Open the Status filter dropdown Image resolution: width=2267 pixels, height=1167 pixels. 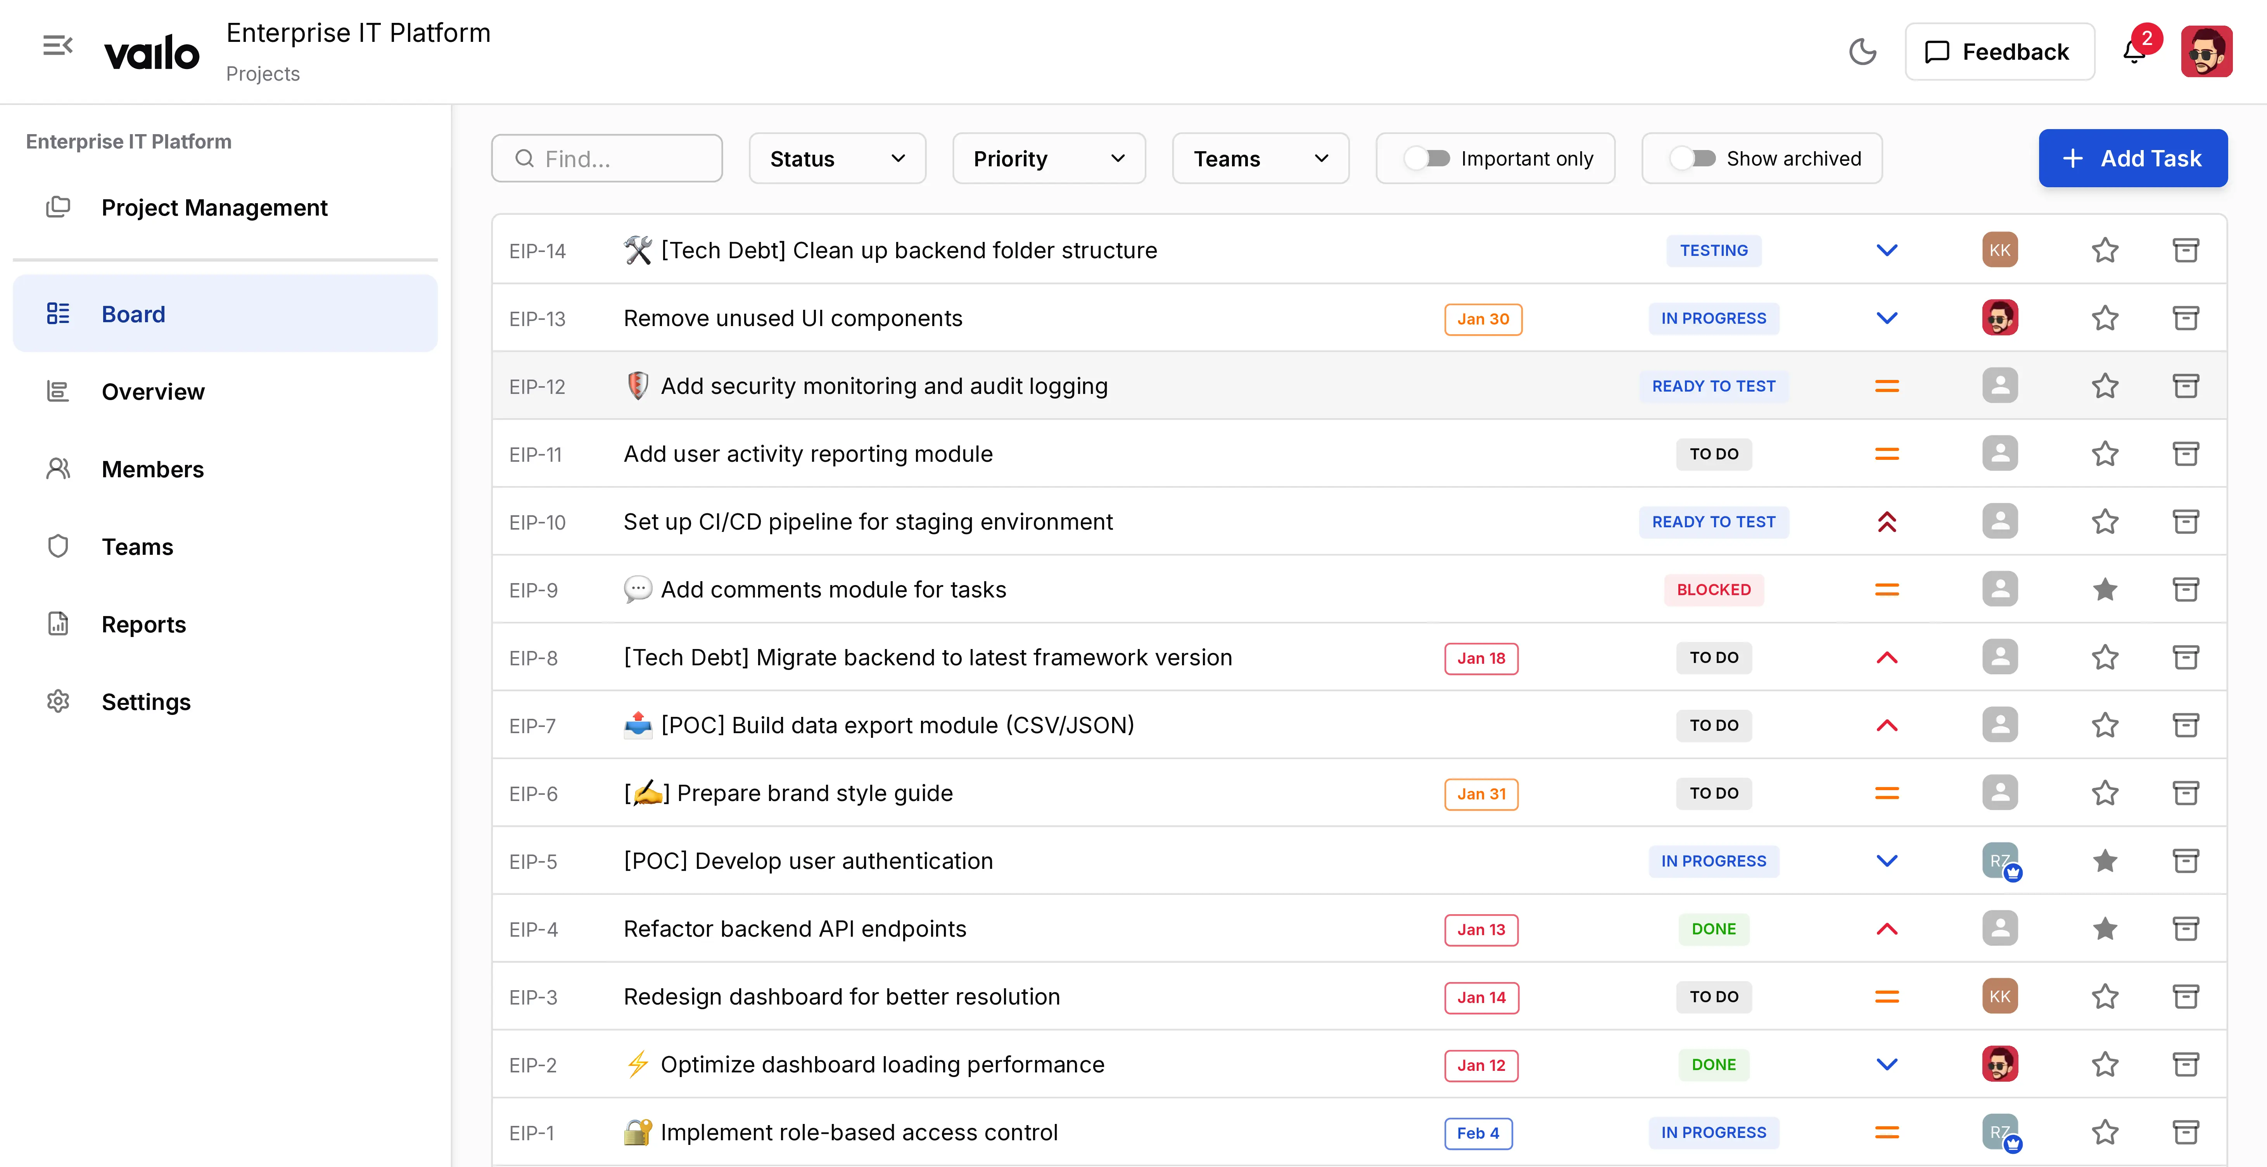[836, 159]
